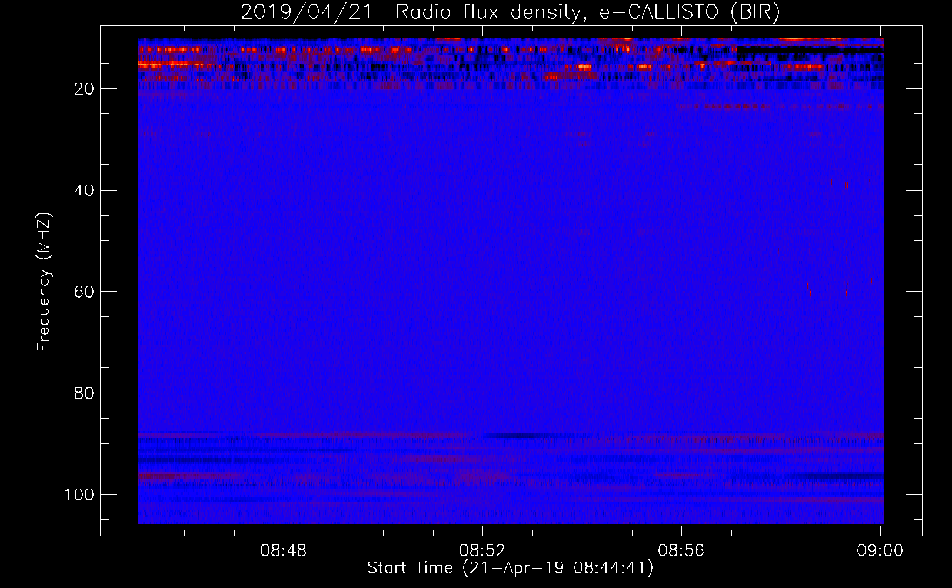Click the 60 frequency tick label
952x588 pixels.
[x=85, y=292]
